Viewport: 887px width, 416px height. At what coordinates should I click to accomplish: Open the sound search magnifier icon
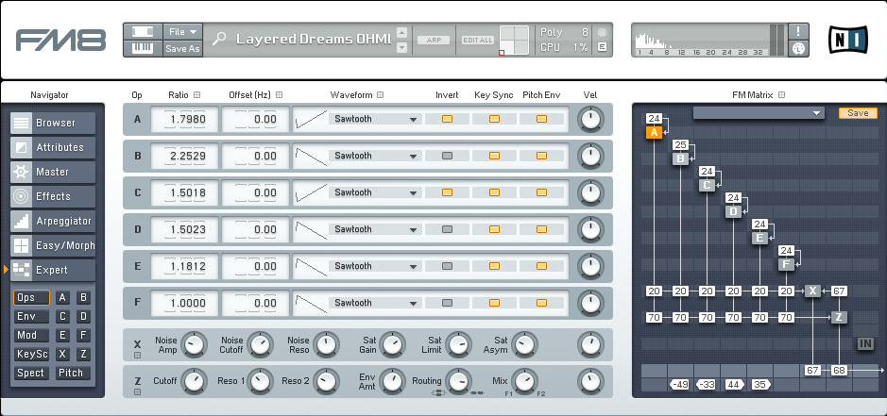pyautogui.click(x=219, y=39)
